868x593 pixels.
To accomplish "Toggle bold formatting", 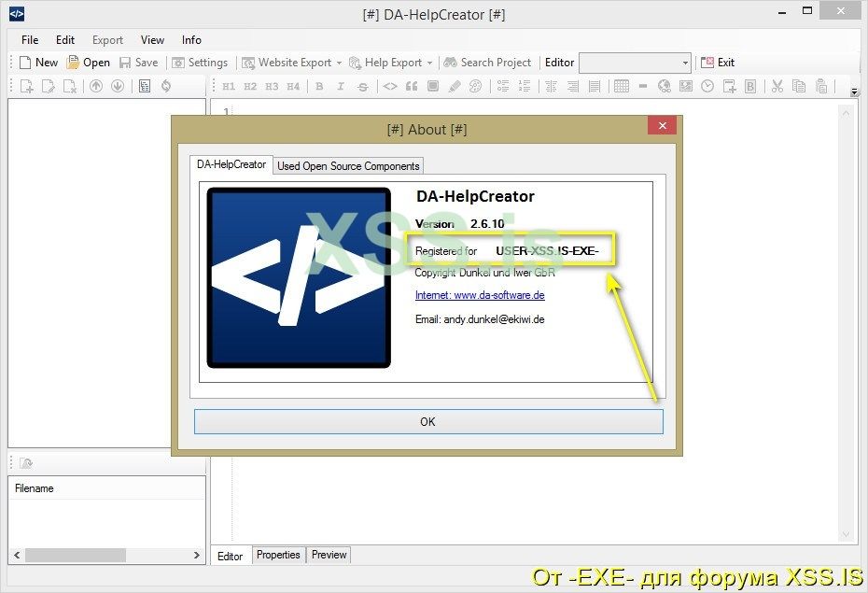I will click(319, 86).
